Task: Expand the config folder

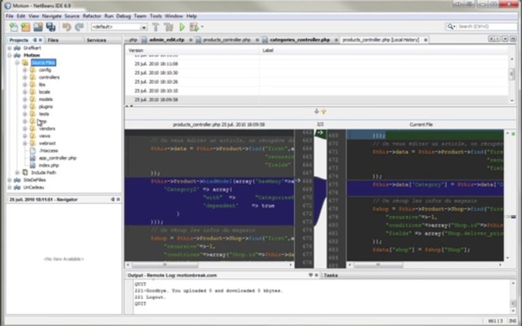Action: coord(24,70)
